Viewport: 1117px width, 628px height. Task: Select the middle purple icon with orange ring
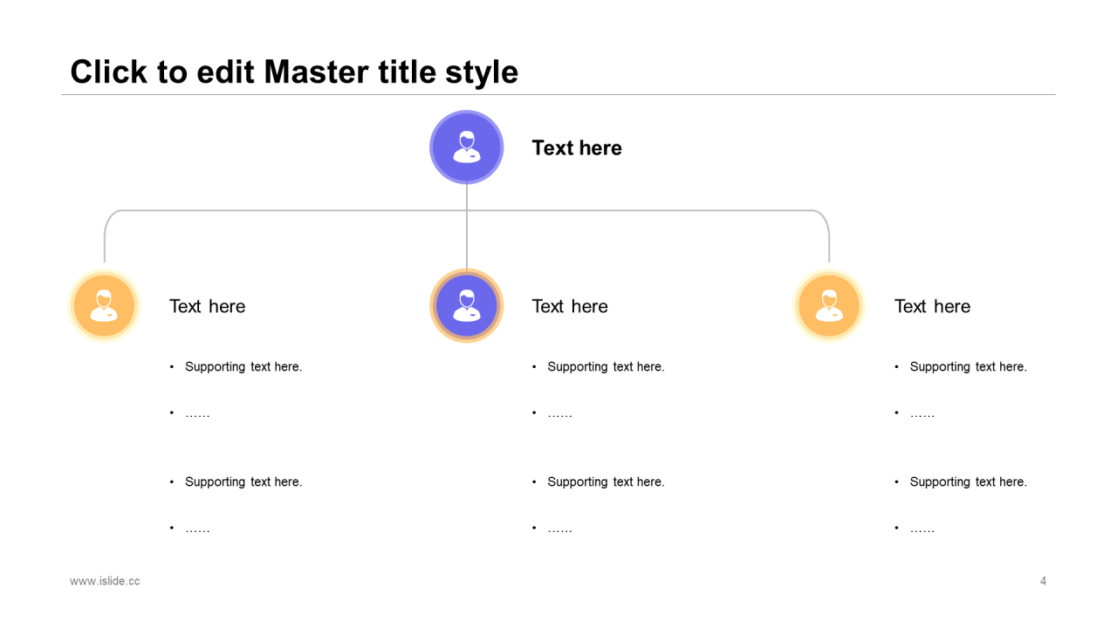pos(466,305)
